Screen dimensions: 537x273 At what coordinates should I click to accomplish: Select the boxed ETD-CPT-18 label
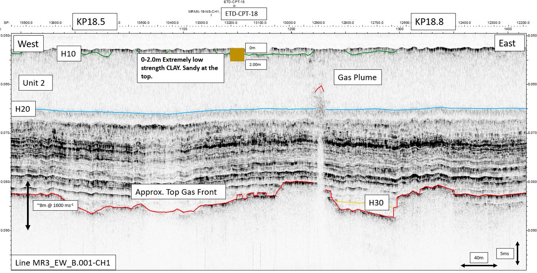(244, 14)
